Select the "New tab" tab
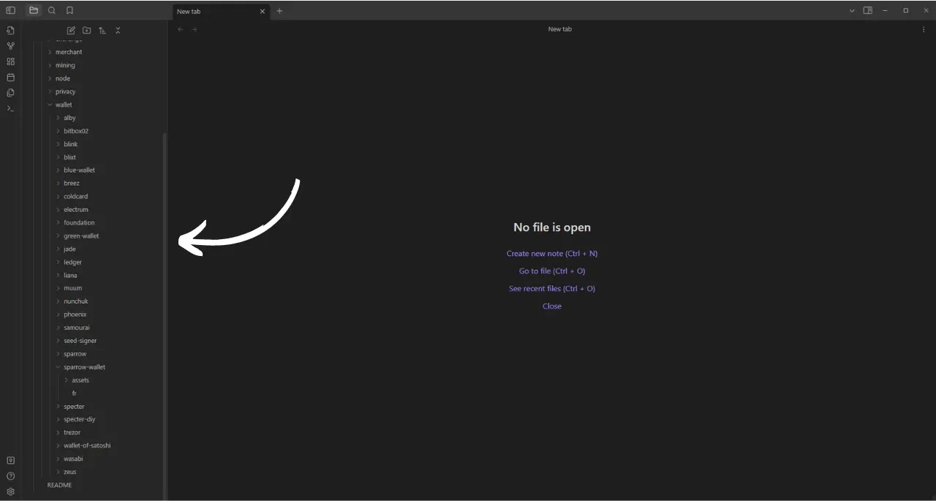The image size is (936, 501). pyautogui.click(x=212, y=11)
